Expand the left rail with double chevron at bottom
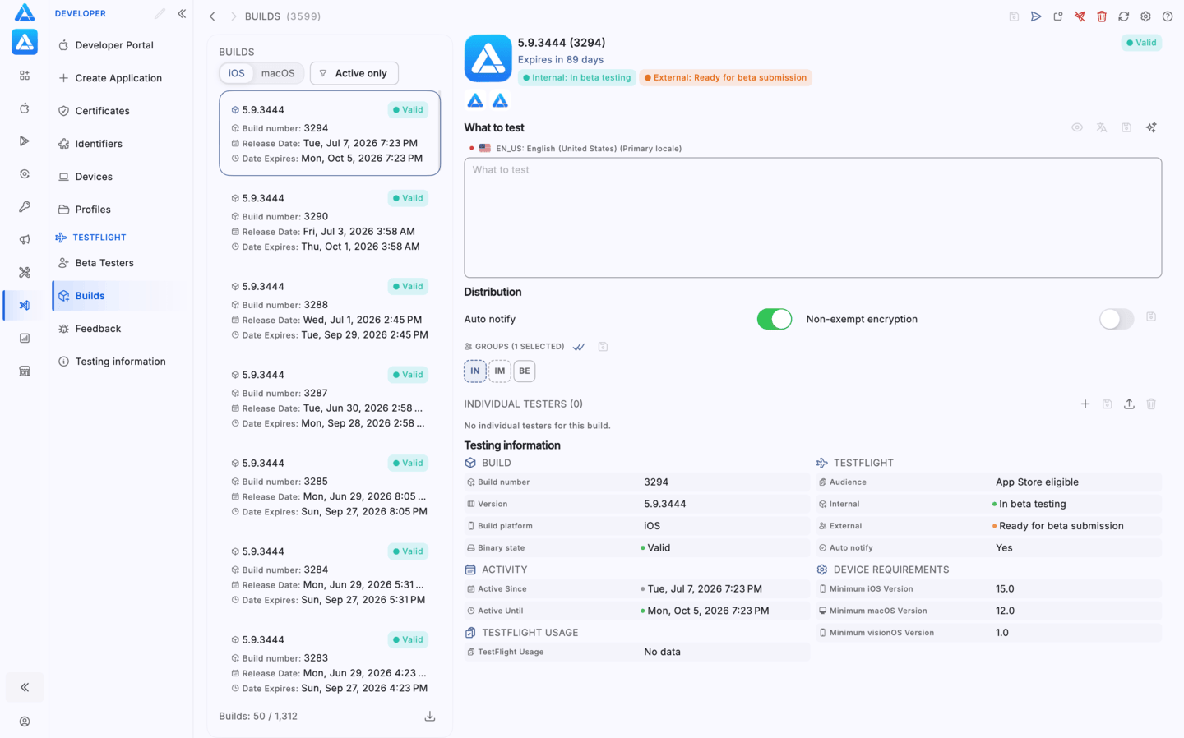The image size is (1184, 738). (x=25, y=687)
